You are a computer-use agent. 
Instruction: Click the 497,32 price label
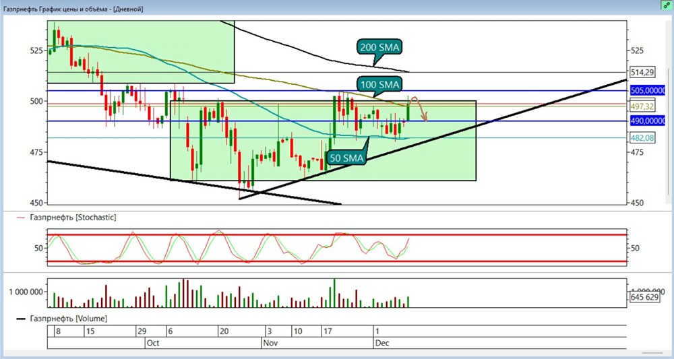(642, 106)
